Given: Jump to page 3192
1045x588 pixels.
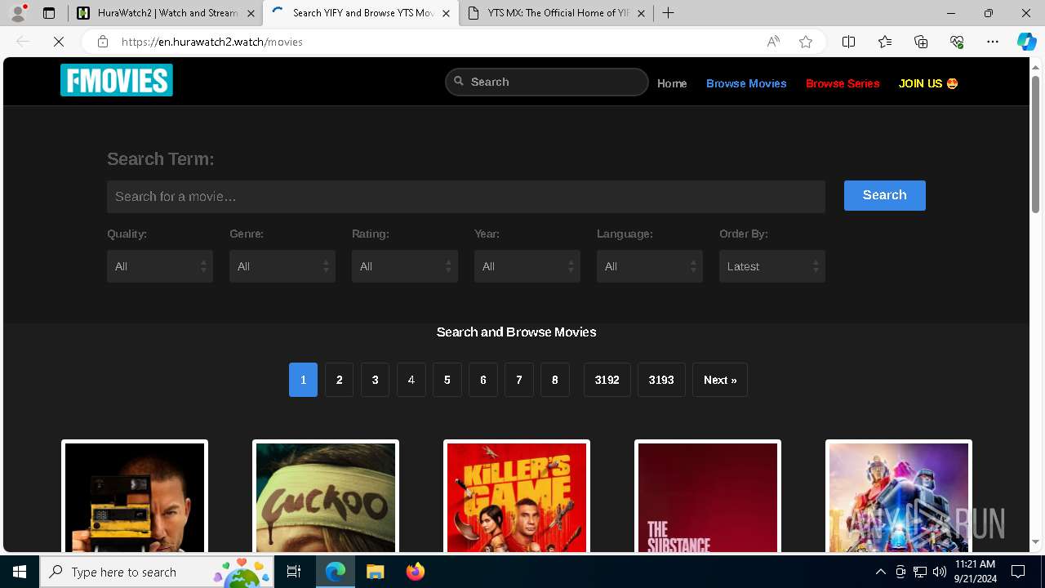Looking at the screenshot, I should [607, 380].
